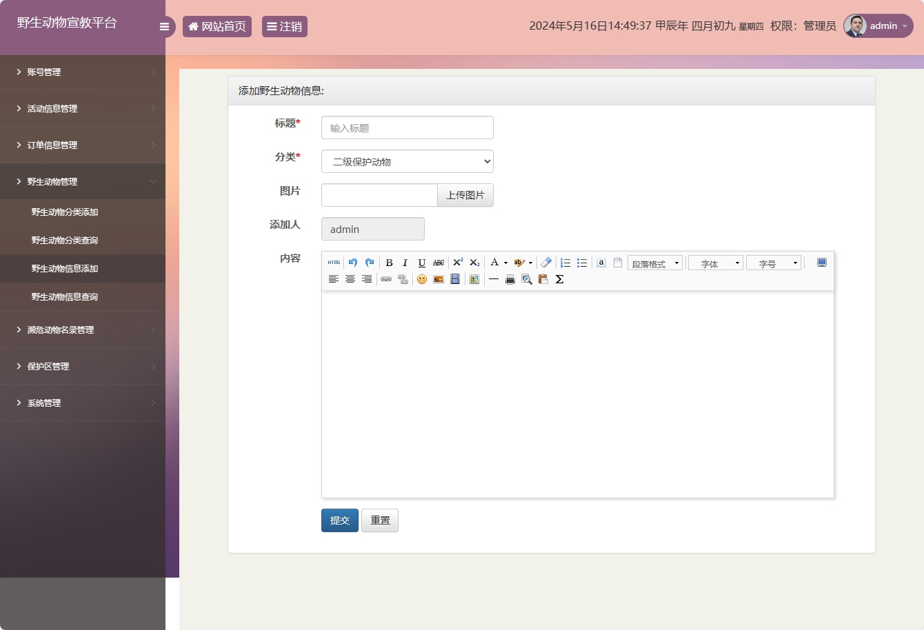The height and width of the screenshot is (630, 924).
Task: Open the 分类 category dropdown
Action: [408, 161]
